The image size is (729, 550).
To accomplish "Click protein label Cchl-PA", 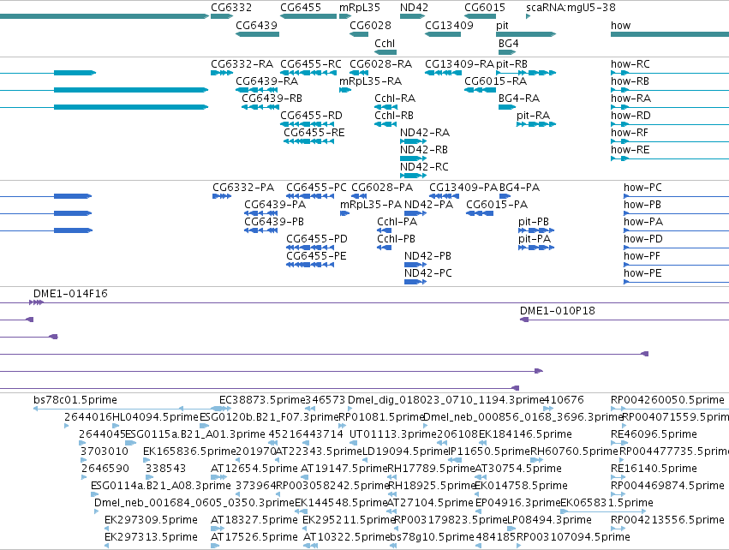I will pyautogui.click(x=397, y=222).
